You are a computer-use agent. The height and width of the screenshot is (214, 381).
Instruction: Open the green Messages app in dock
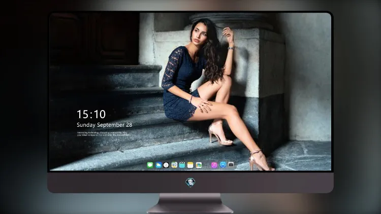150,165
